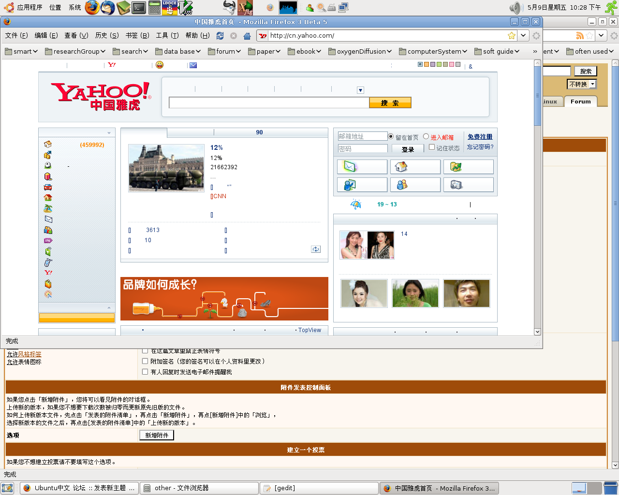Viewport: 619px width, 495px height.
Task: Select the 留在首页 radio button
Action: tap(391, 137)
